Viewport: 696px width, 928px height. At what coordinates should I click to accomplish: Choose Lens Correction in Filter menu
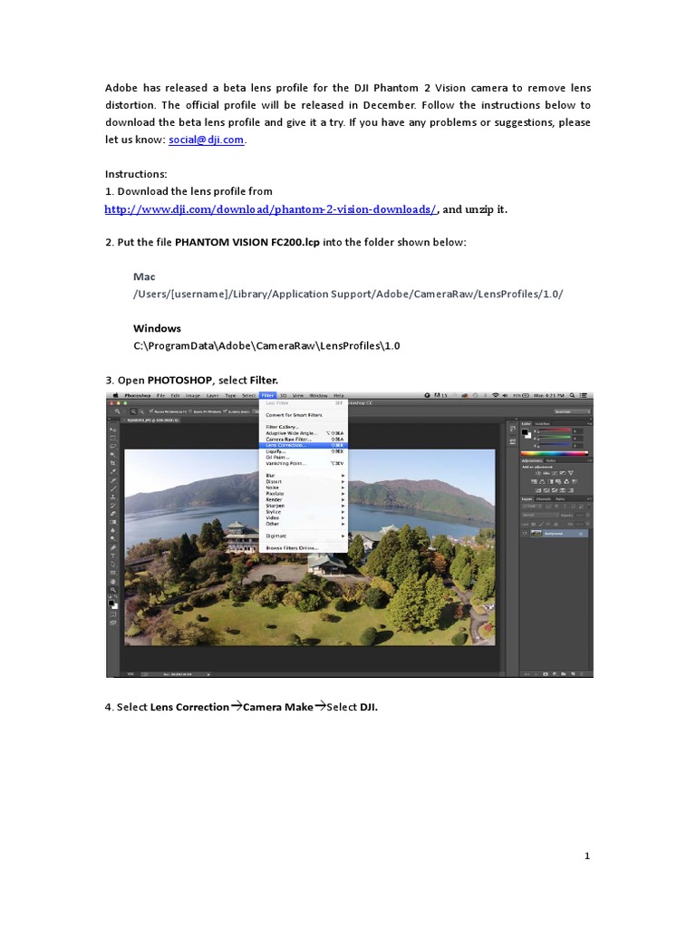[x=304, y=445]
